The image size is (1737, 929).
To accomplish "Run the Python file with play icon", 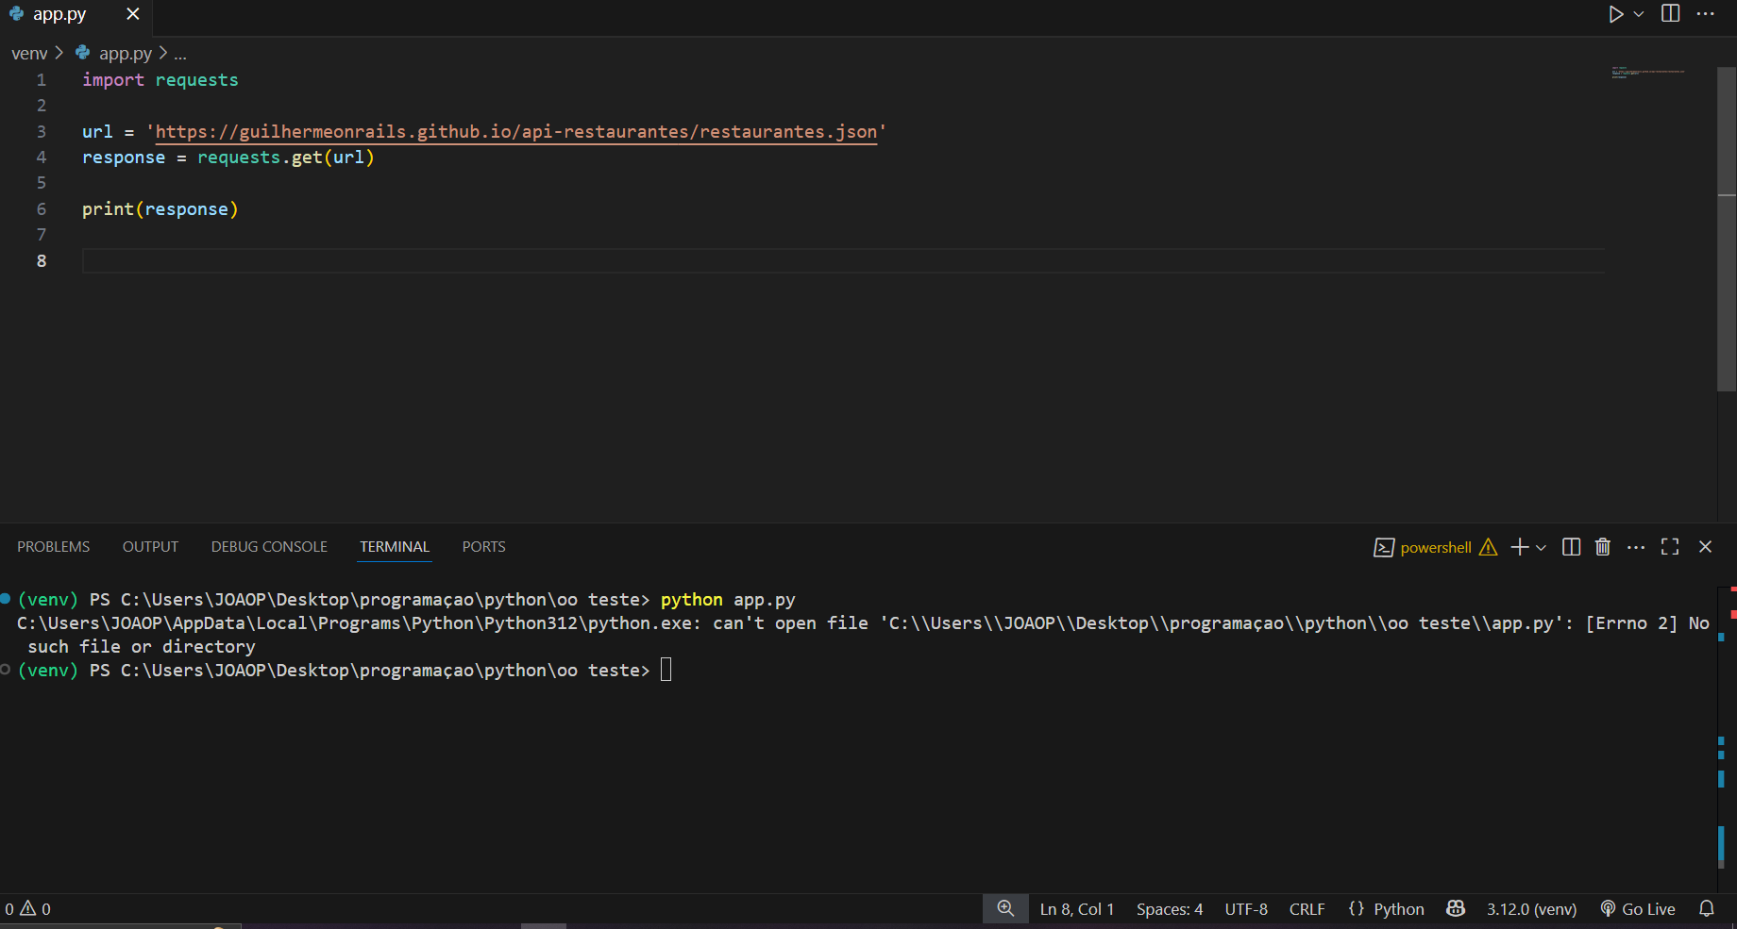I will pyautogui.click(x=1616, y=14).
